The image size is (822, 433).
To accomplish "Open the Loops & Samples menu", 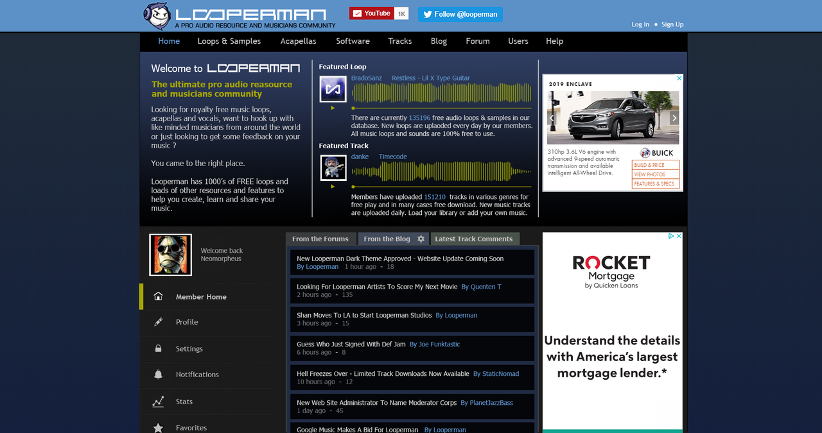I will tap(229, 41).
